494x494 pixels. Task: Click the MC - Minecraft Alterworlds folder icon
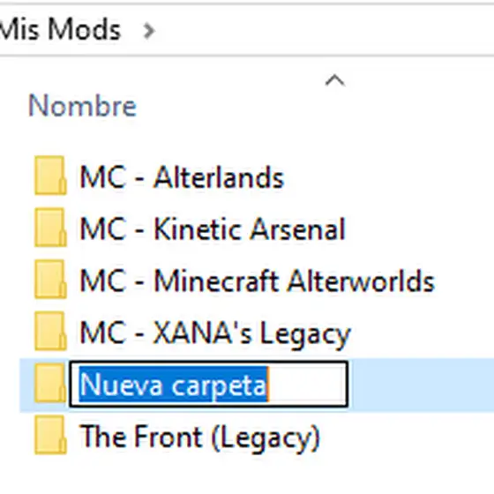[50, 279]
